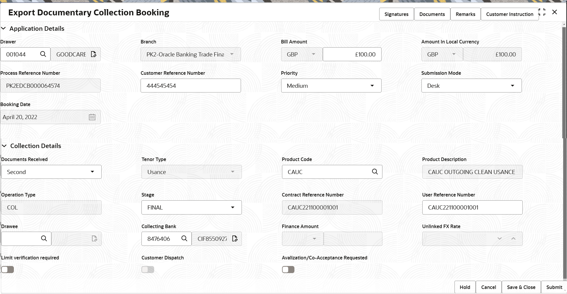Collapse the Application Details section
Image resolution: width=567 pixels, height=294 pixels.
4,28
